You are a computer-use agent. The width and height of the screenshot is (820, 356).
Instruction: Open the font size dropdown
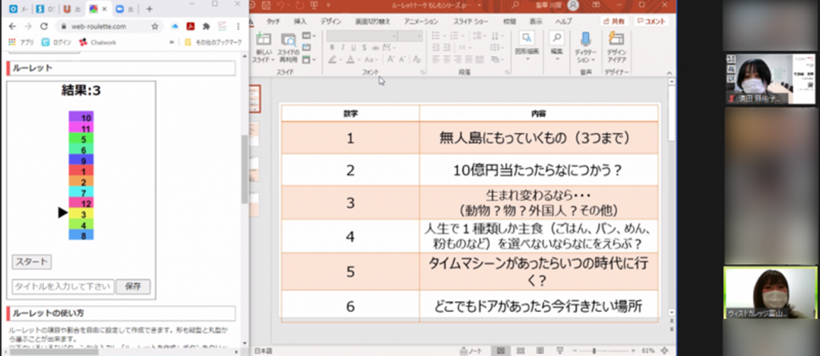pos(419,36)
